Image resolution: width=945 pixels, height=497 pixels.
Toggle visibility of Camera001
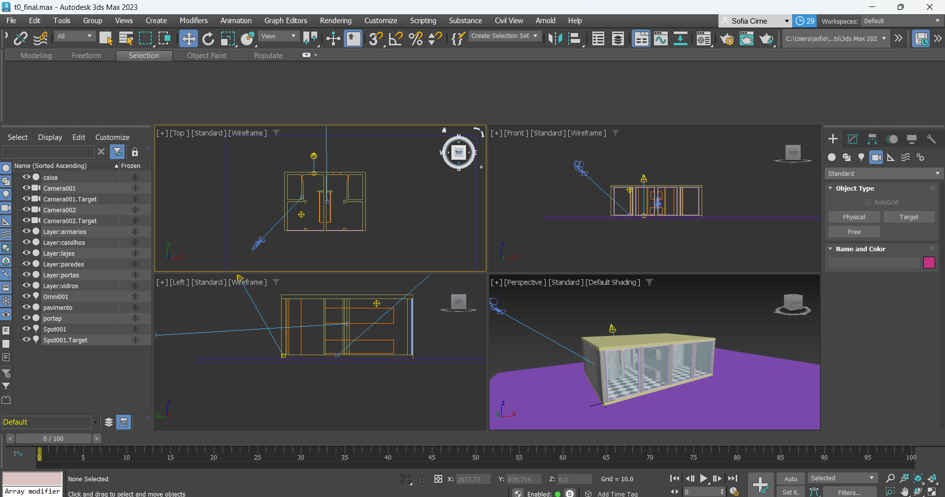[27, 188]
